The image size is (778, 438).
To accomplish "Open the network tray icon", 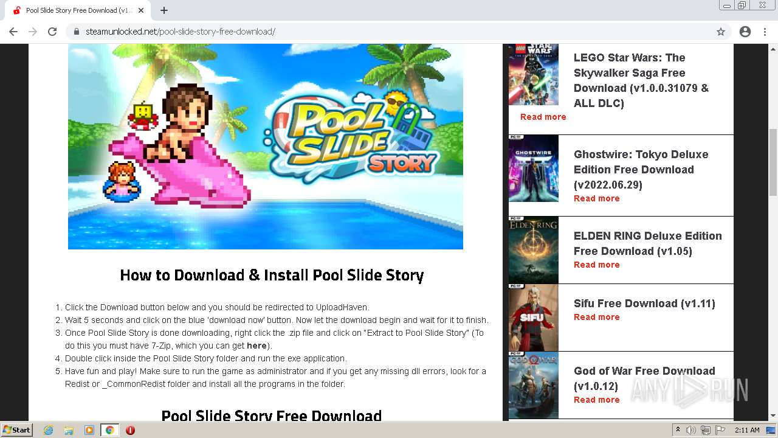I will [706, 430].
